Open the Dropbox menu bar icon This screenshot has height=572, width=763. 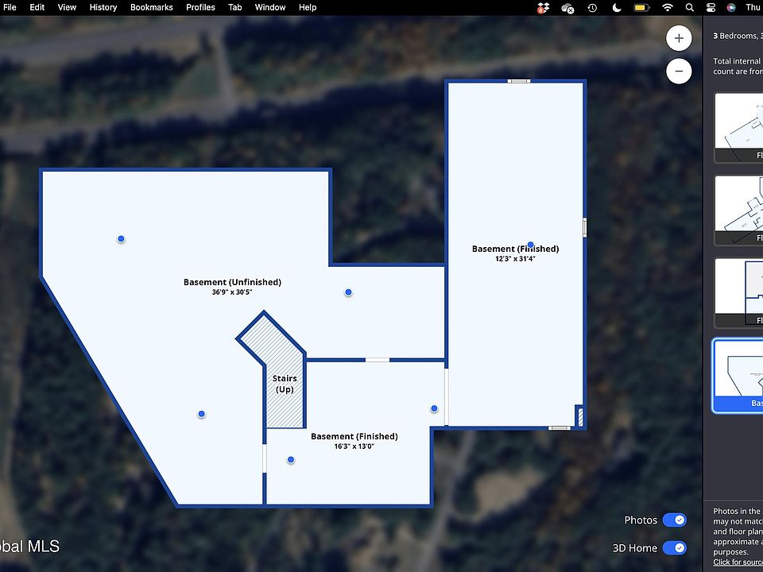(544, 8)
